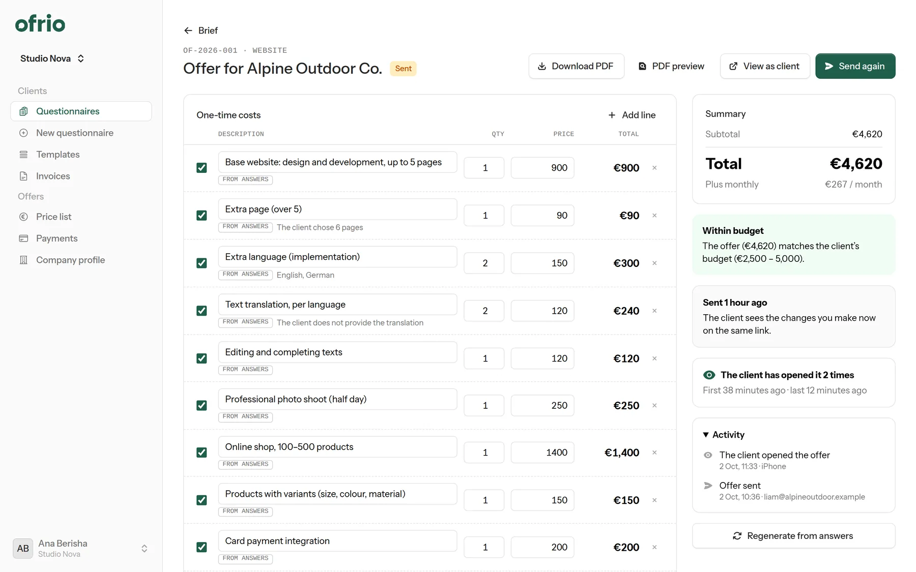
Task: Delete the Extra page (over 5) line
Action: [654, 216]
